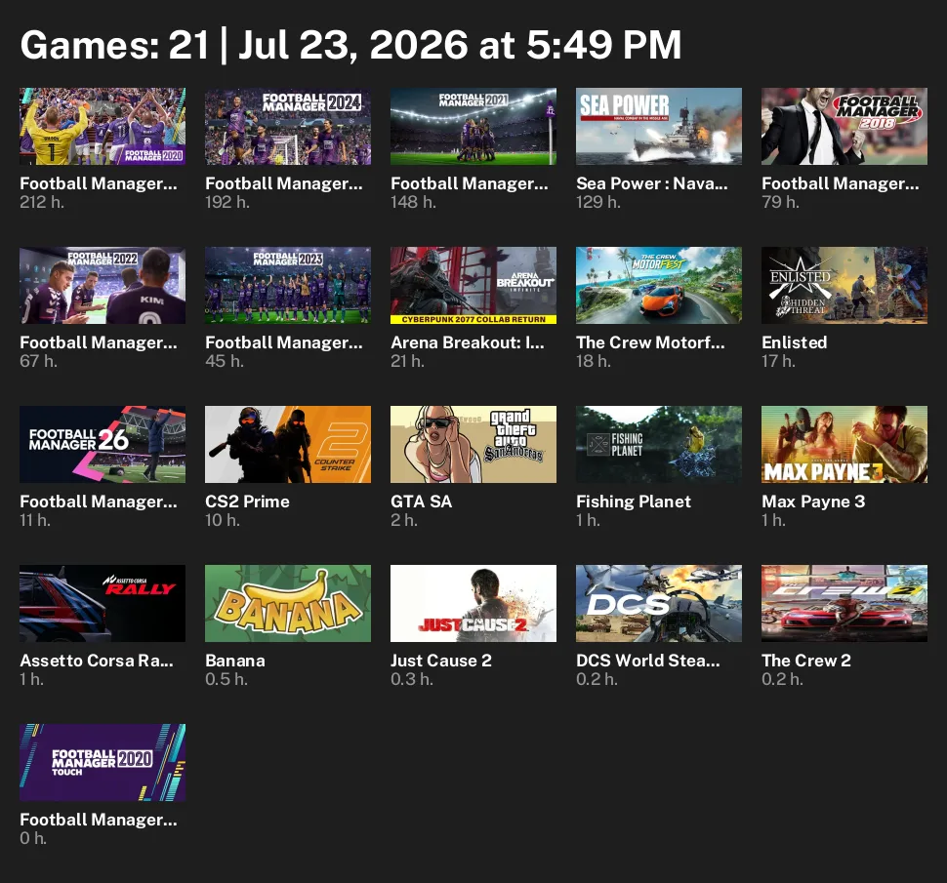Open the Assetto Corsa Rally thumbnail
Screen dimensions: 947x883
(103, 603)
